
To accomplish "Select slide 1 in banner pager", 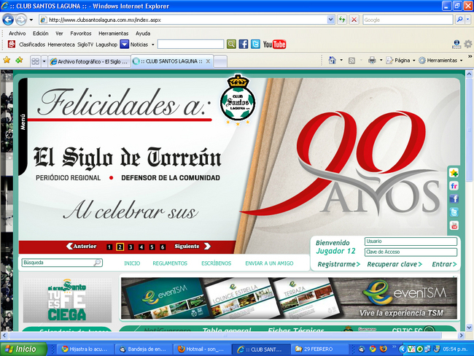I will [109, 247].
